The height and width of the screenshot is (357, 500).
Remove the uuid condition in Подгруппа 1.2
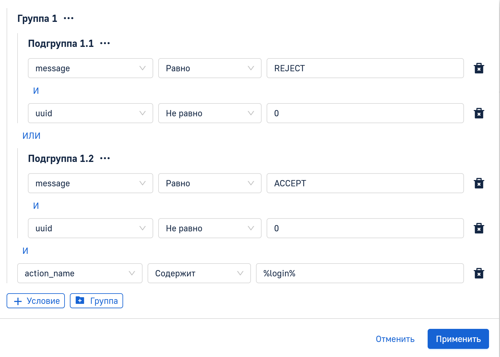pos(479,228)
